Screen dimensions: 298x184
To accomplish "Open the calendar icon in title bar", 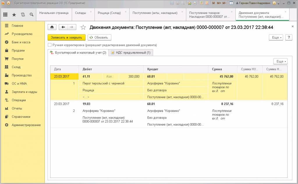I will pos(207,3).
